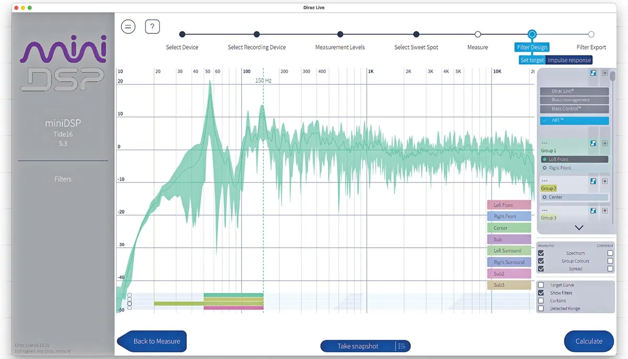Toggle the Measured Spread checkbox
This screenshot has height=359, width=628.
(541, 269)
